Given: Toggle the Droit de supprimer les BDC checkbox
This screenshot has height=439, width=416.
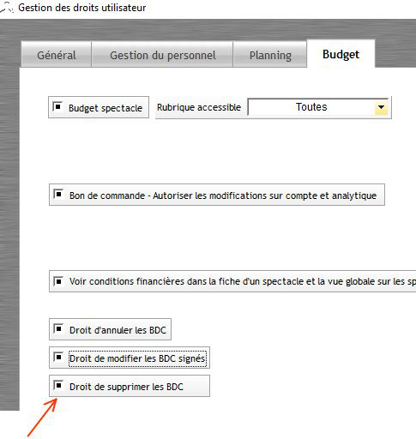Looking at the screenshot, I should click(58, 386).
